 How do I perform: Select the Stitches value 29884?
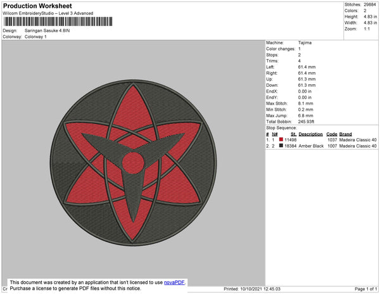coord(370,4)
